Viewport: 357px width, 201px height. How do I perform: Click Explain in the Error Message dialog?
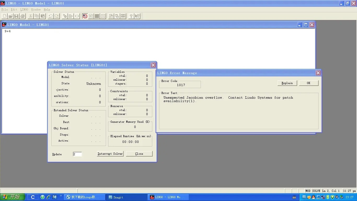(x=287, y=83)
